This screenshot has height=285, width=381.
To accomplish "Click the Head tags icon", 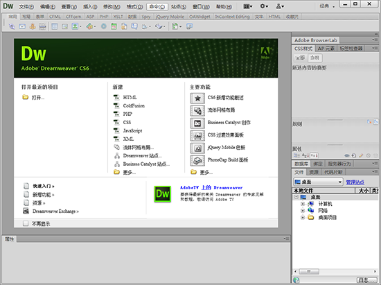I will [145, 26].
